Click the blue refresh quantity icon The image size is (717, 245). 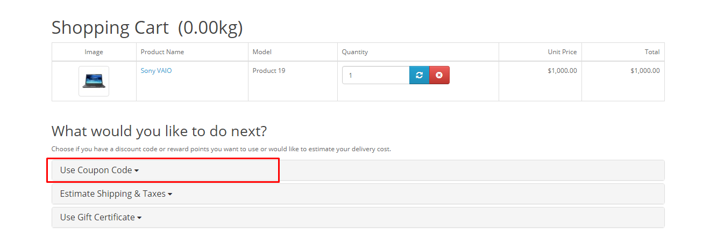coord(420,76)
